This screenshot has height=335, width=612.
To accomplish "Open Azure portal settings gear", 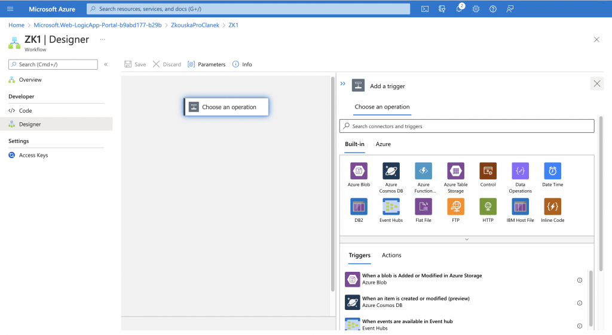I will pos(476,9).
